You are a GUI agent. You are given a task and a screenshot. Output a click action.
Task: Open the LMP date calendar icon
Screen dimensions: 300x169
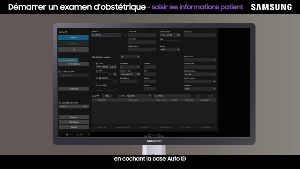coord(111,67)
